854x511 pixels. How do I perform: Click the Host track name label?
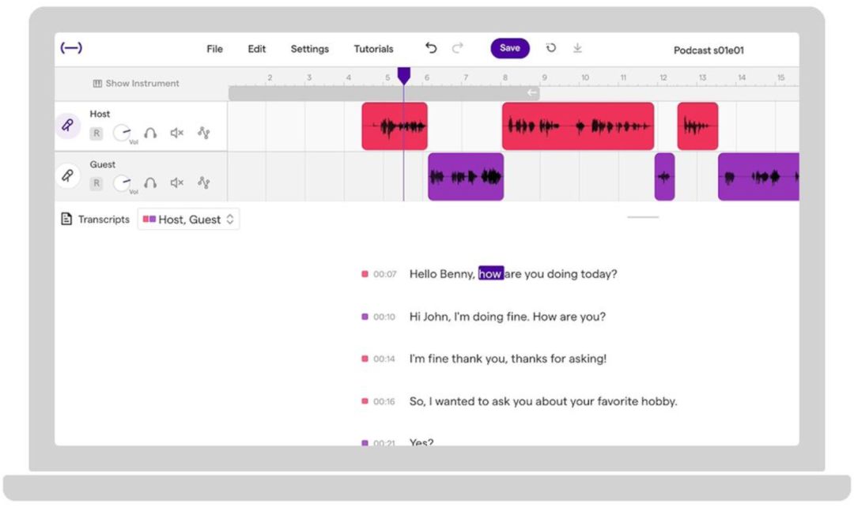[100, 114]
